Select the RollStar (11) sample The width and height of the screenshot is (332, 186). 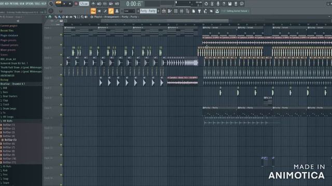9,162
